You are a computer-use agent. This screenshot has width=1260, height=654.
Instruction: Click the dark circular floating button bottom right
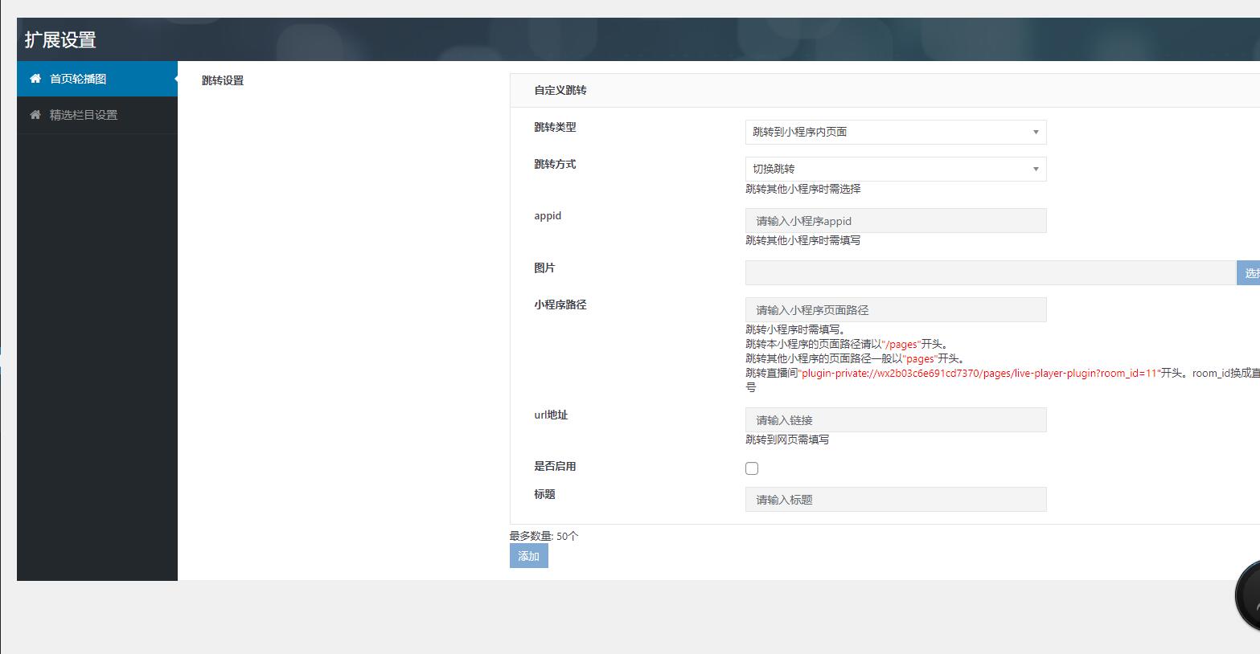1250,595
